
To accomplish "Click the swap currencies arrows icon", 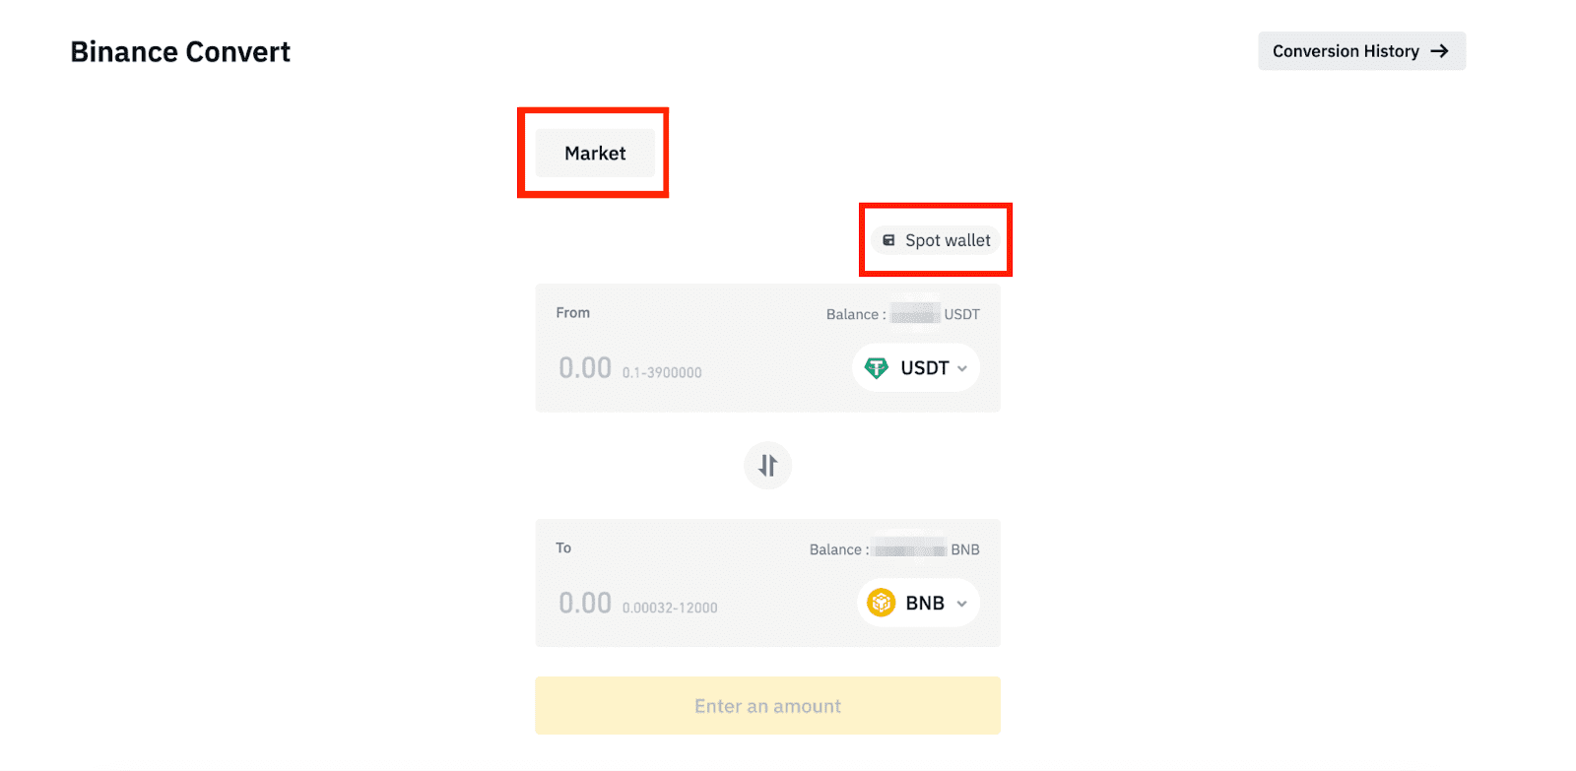I will 767,466.
